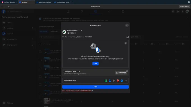
Task: Open Messenger icon in top bar
Action: point(178,11)
